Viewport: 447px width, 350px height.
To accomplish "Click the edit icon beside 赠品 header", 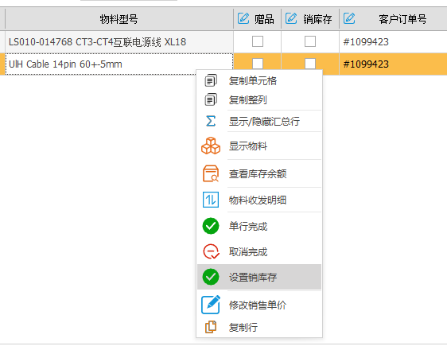I will 243,19.
